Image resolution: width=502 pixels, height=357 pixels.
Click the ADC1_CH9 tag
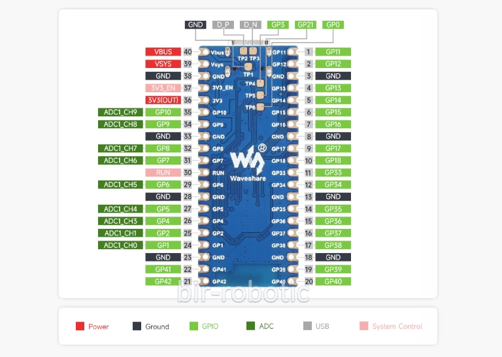[x=120, y=112]
